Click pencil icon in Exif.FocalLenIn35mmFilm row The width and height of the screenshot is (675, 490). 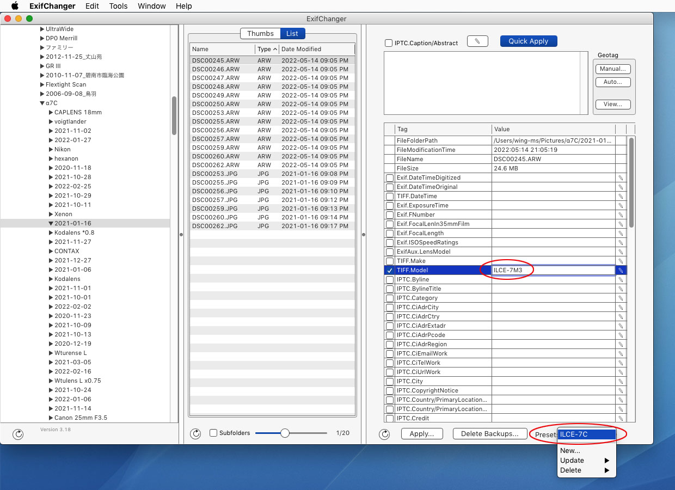[621, 224]
